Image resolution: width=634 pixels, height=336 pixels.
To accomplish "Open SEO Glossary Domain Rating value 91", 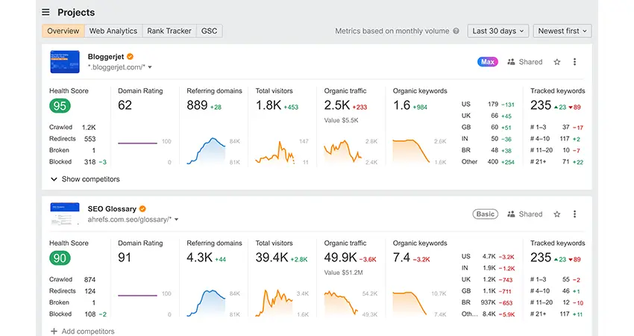I will click(125, 258).
